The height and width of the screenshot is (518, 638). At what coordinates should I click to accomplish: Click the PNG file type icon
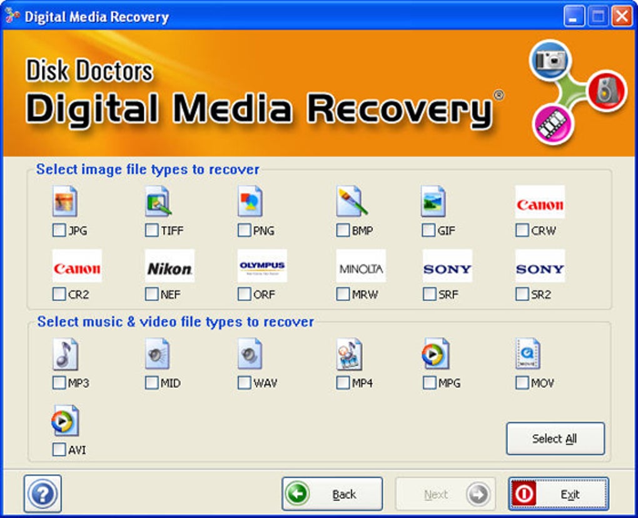coord(250,201)
